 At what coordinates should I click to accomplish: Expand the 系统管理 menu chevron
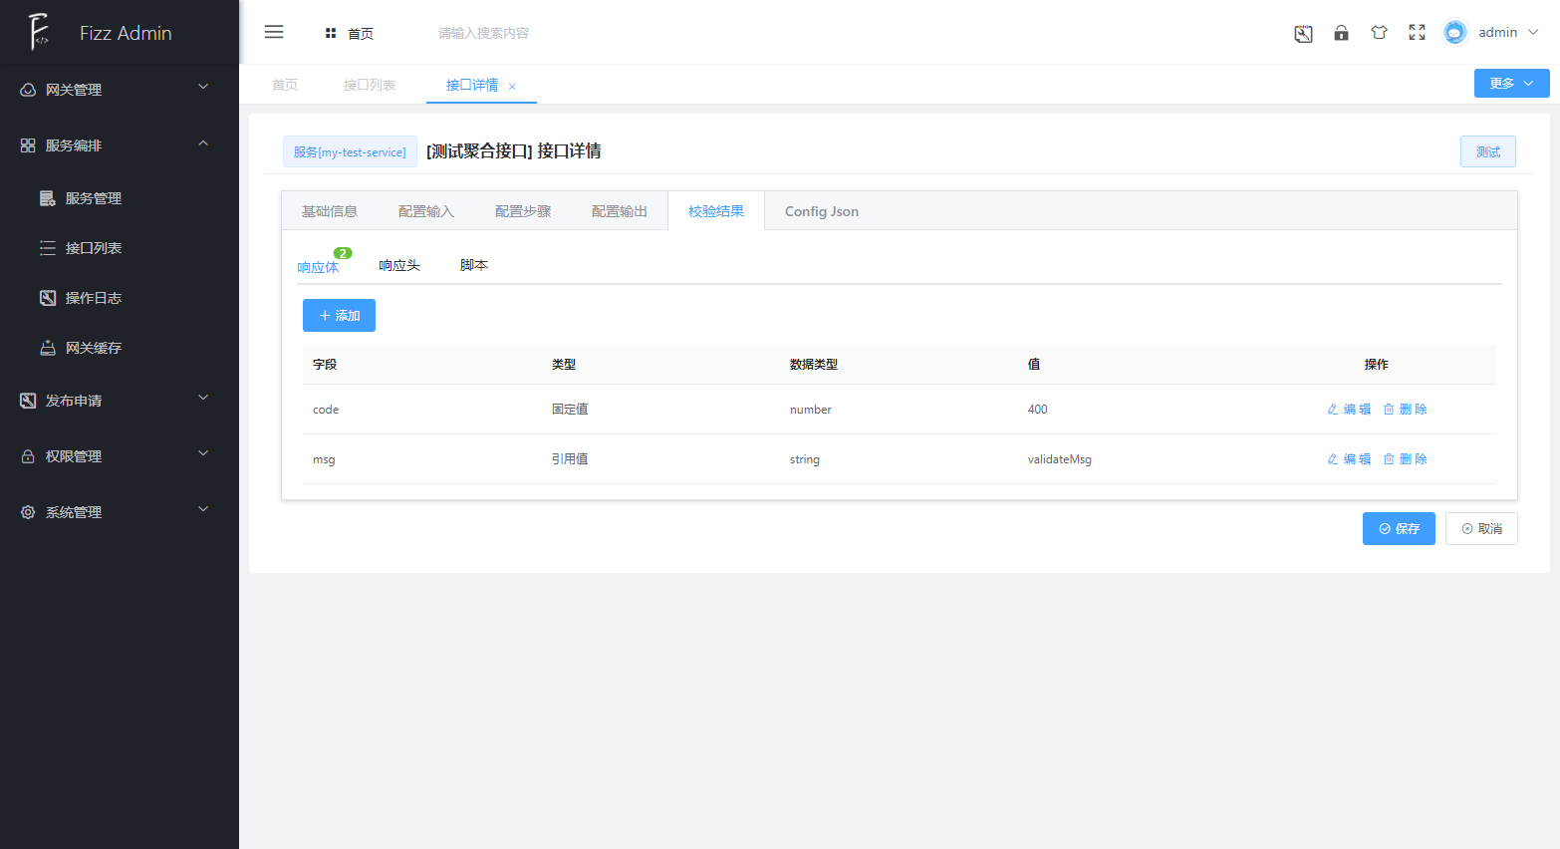(203, 509)
